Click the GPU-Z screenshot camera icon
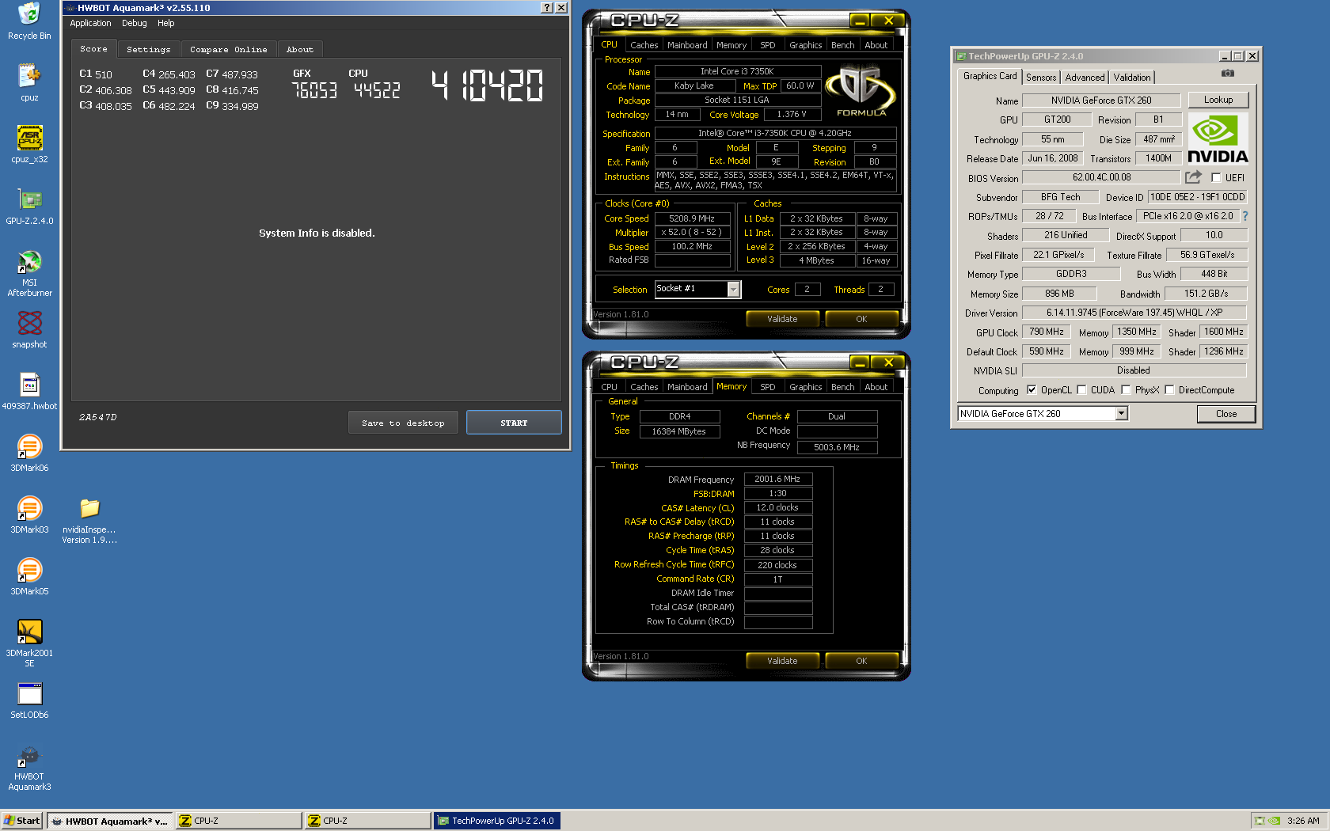Viewport: 1330px width, 831px height. pyautogui.click(x=1227, y=73)
